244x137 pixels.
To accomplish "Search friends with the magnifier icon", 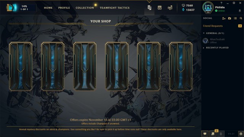I will pos(241,18).
